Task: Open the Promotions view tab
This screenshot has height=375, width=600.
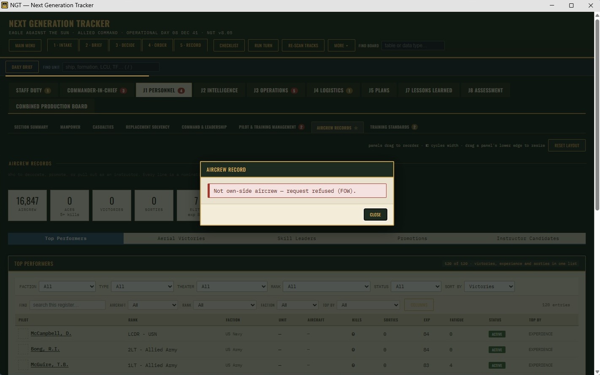Action: point(412,239)
